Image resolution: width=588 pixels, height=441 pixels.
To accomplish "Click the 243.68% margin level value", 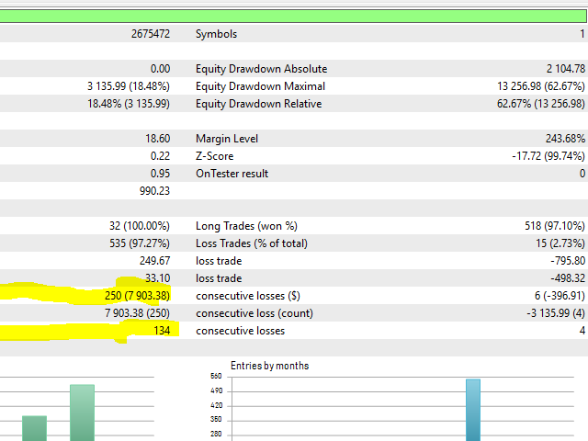I will (559, 139).
